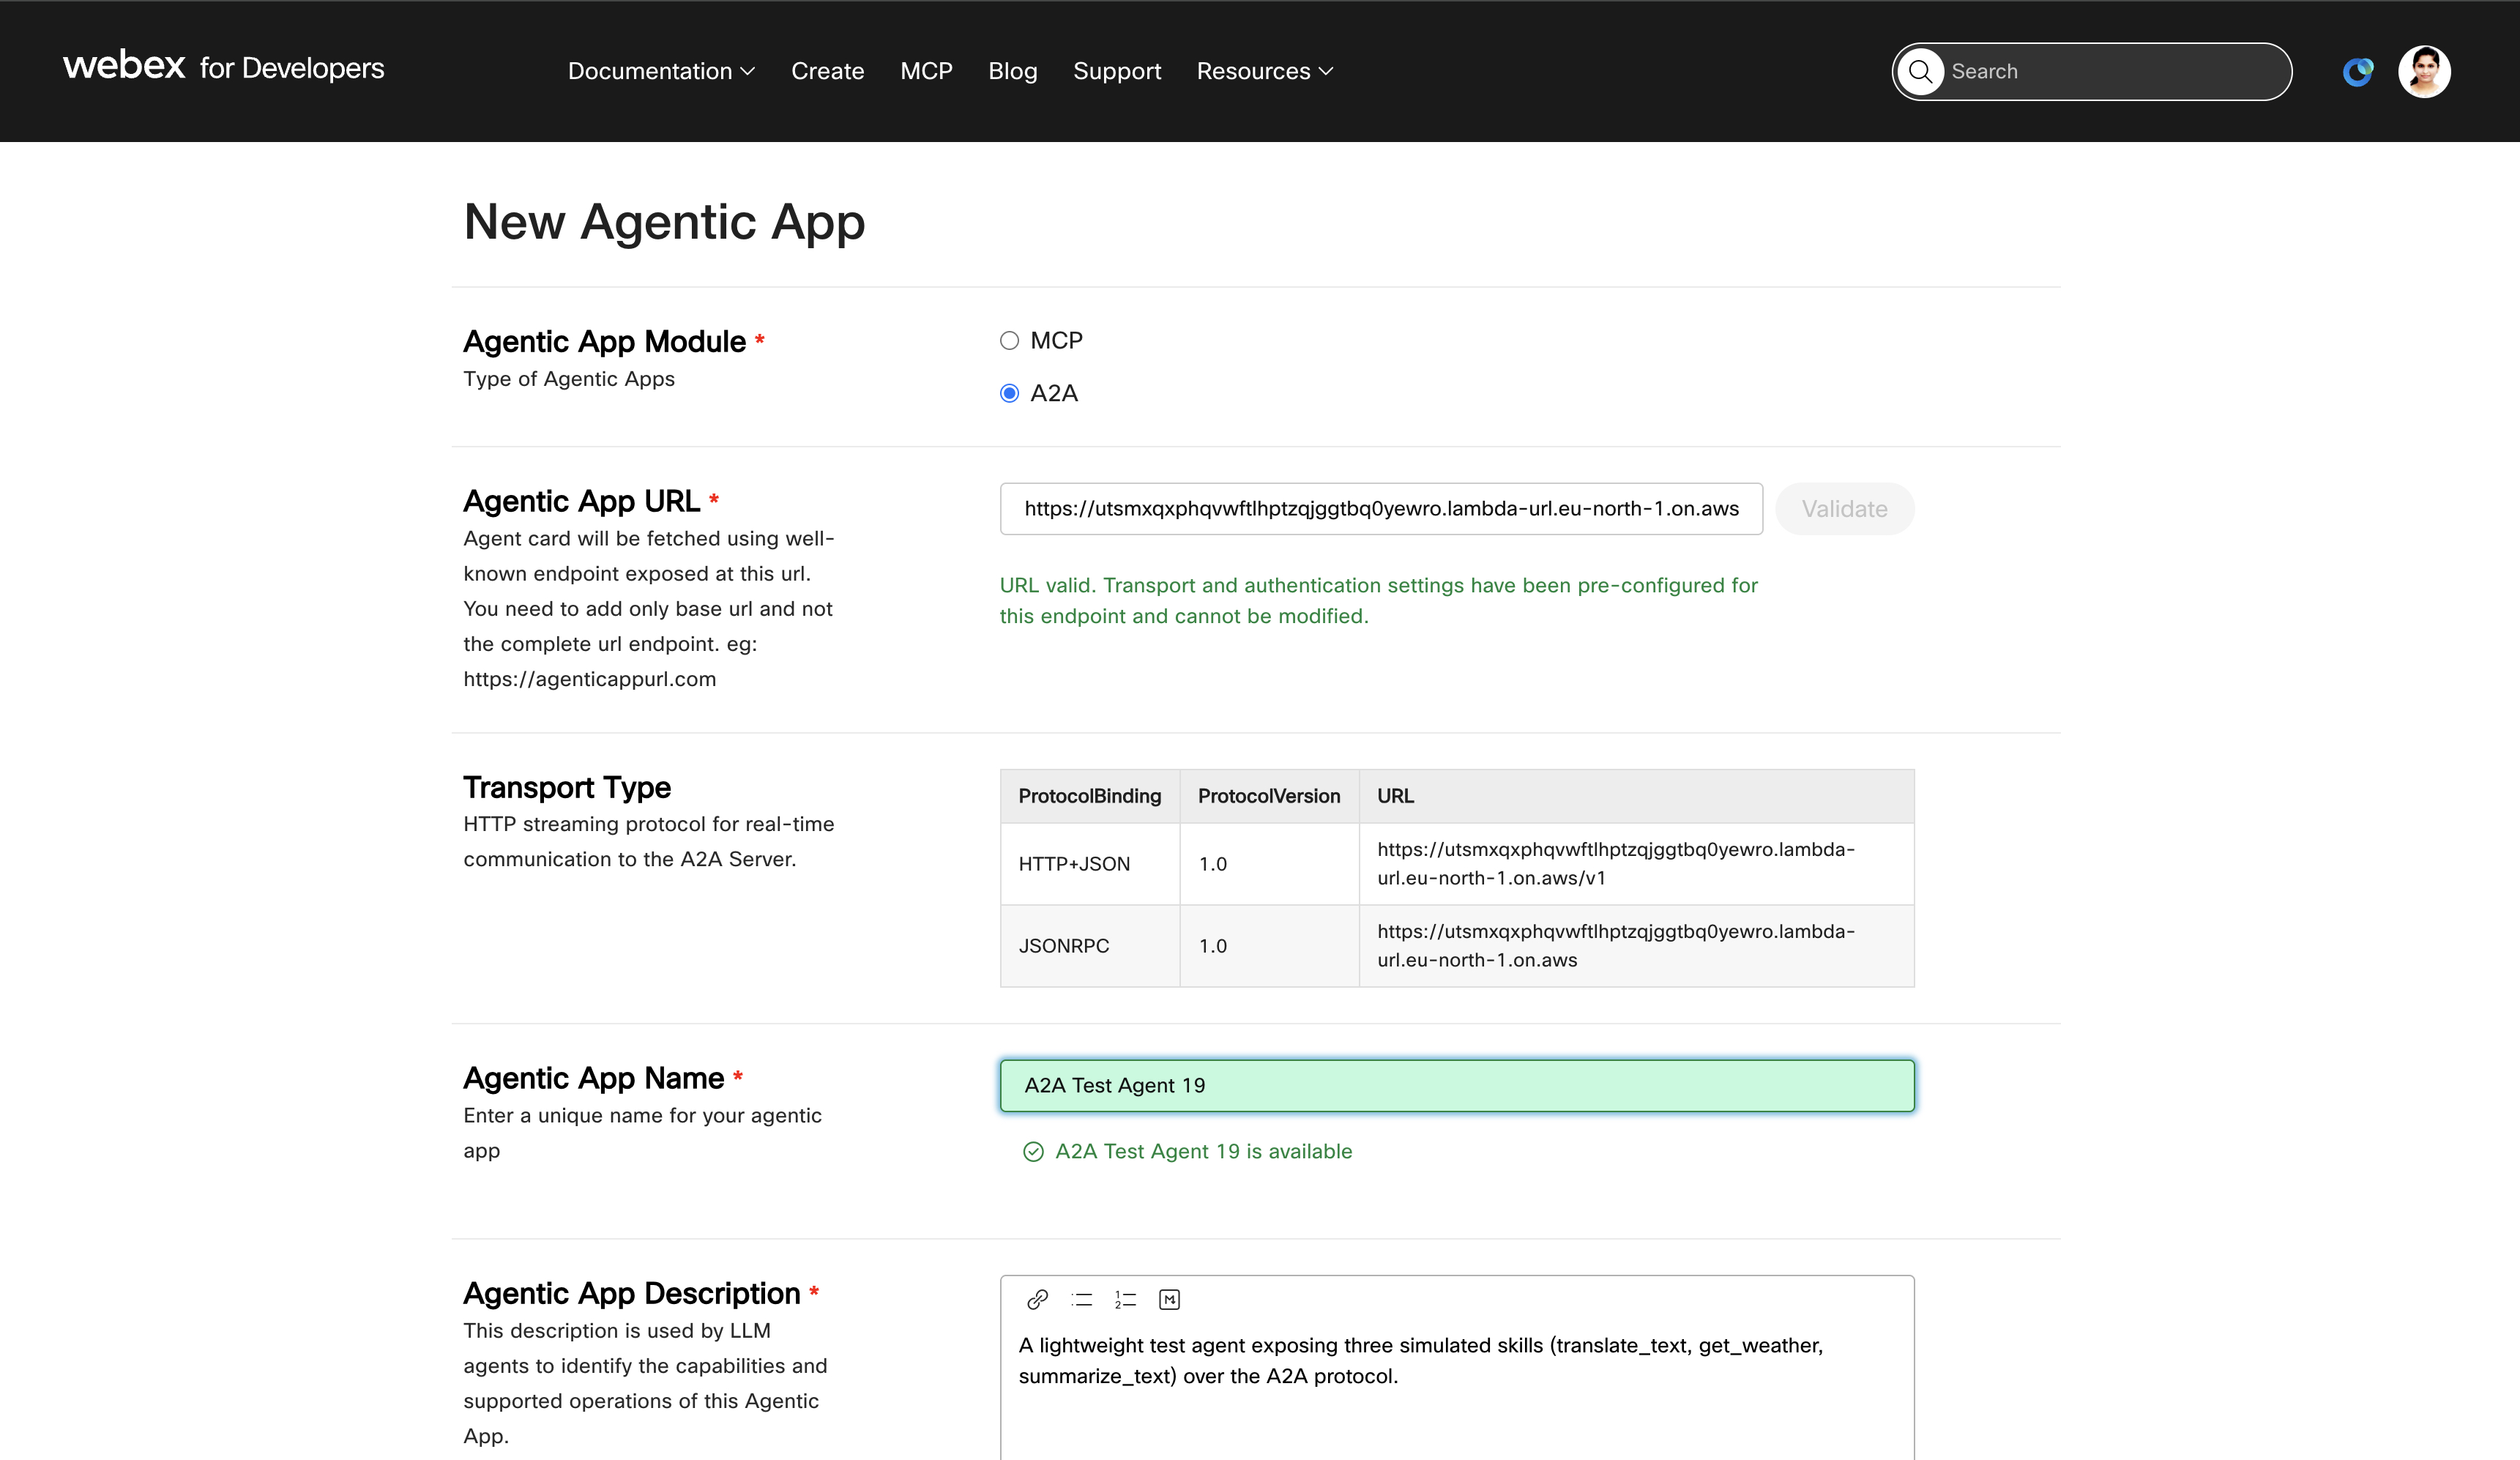2520x1460 pixels.
Task: Click the URL ending in on.aws/v1
Action: click(x=1615, y=864)
